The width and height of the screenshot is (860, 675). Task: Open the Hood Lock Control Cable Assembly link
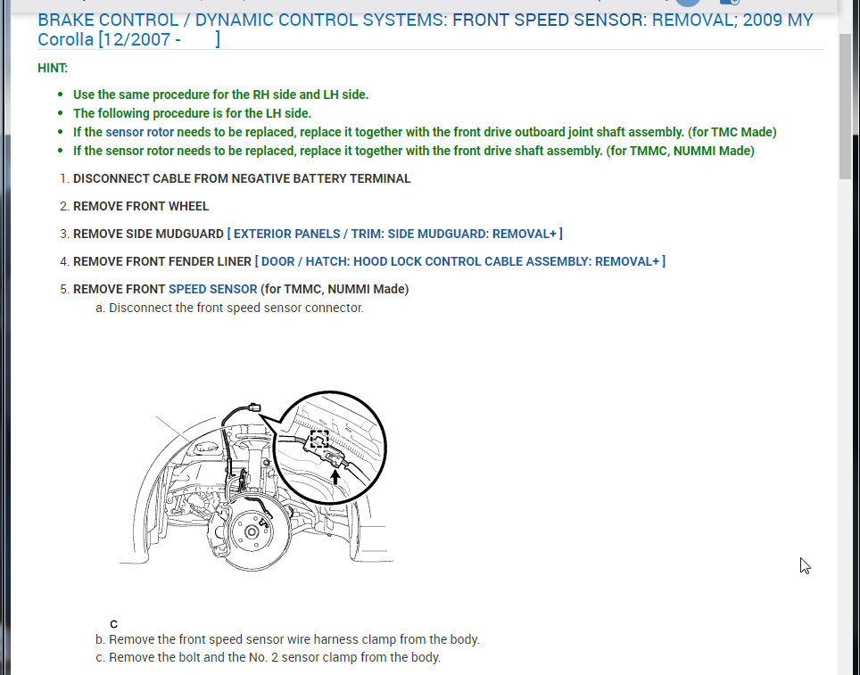click(x=460, y=261)
